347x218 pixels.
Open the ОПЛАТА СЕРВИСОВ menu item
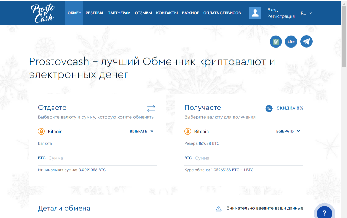click(222, 13)
